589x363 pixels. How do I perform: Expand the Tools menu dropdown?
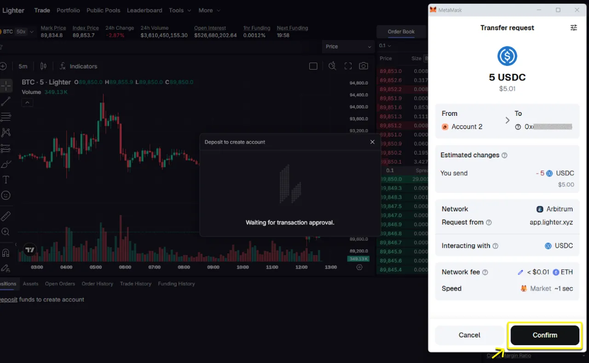[x=179, y=10]
